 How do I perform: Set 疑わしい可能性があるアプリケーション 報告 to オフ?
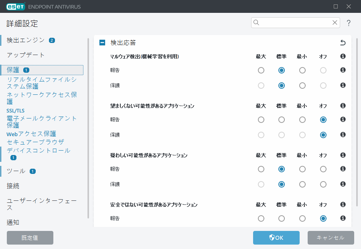coord(323,169)
